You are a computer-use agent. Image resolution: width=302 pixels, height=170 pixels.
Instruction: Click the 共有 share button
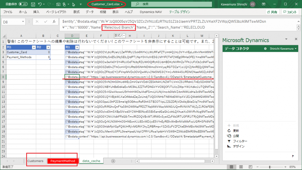pyautogui.click(x=272, y=12)
